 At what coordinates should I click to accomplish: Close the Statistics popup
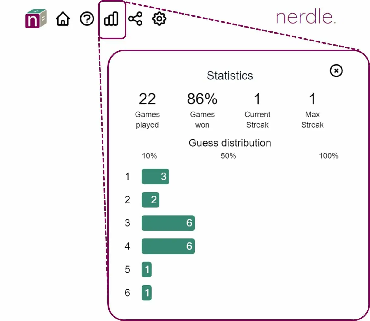coord(336,71)
